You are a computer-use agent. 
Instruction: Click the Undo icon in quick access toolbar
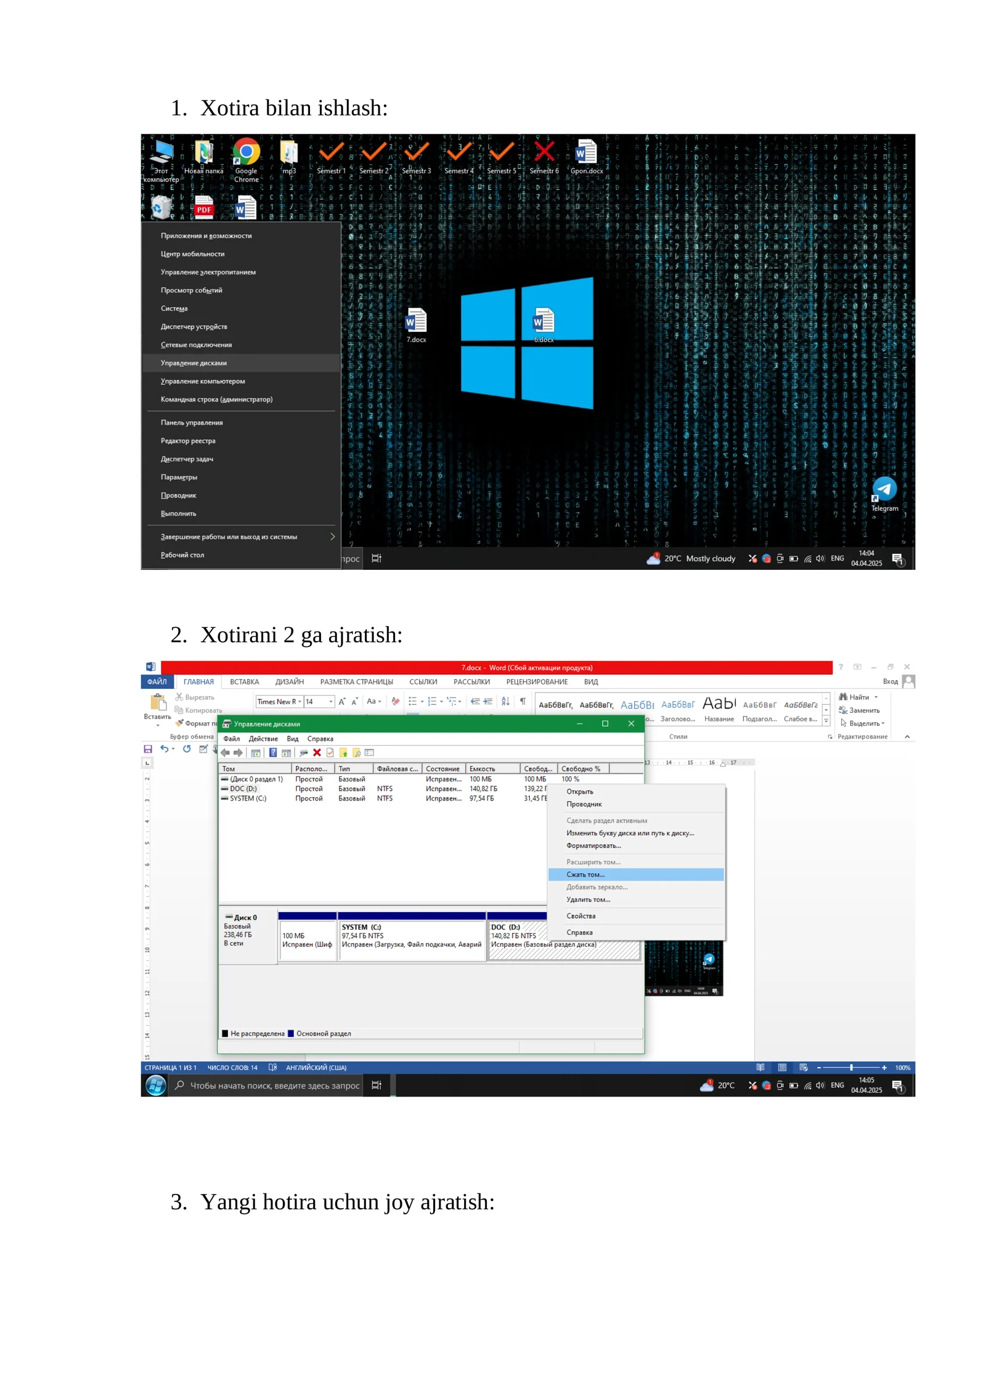coord(165,749)
